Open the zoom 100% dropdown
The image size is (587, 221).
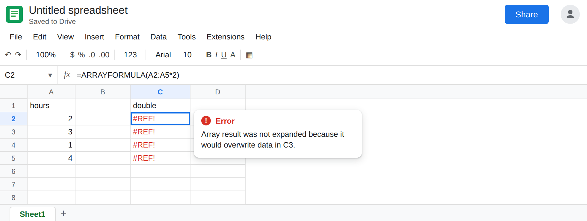point(46,55)
